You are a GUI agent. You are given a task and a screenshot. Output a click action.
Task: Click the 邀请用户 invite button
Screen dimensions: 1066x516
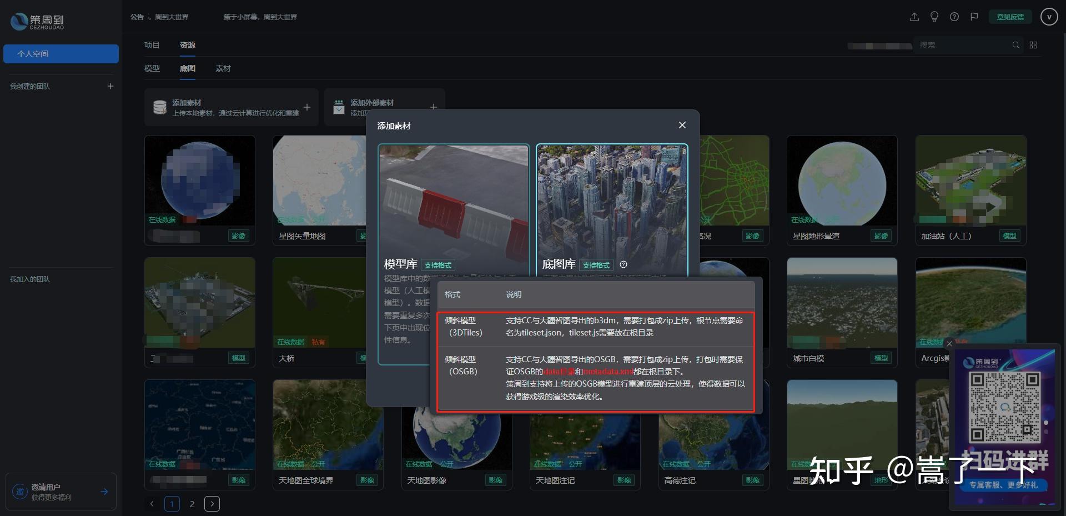coord(61,492)
